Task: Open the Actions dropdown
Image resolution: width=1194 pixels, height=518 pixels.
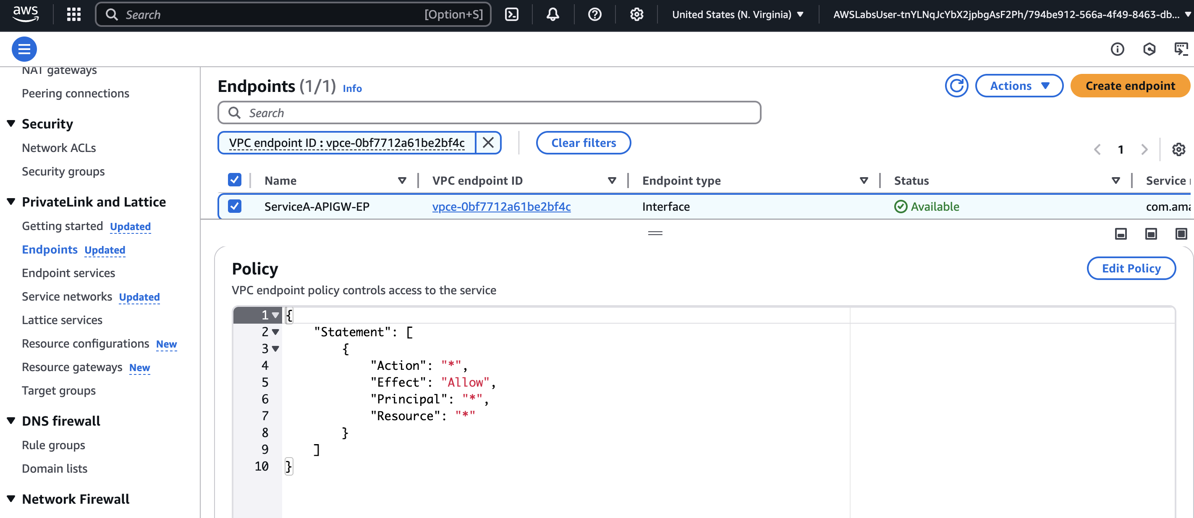Action: pos(1019,86)
